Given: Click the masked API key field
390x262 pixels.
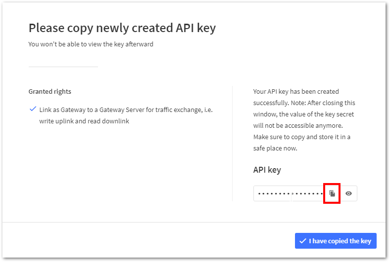Looking at the screenshot, I should coord(288,193).
